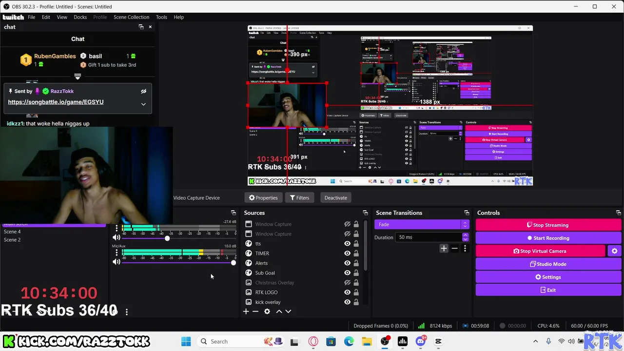624x351 pixels.
Task: Hide the TIMER source
Action: [x=347, y=253]
